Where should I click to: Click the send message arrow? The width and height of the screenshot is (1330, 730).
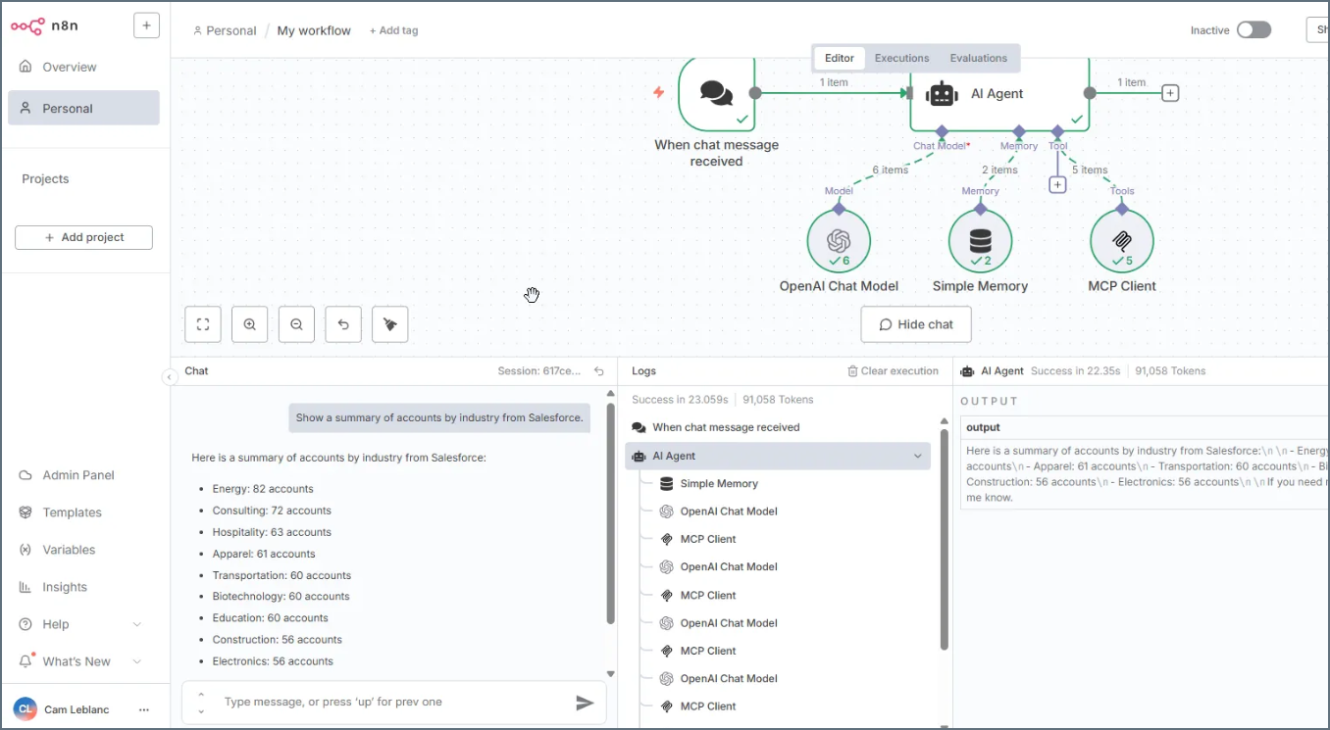click(585, 703)
